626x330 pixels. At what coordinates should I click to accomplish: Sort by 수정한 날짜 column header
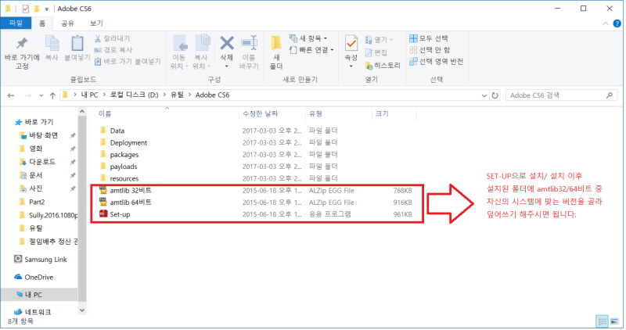click(x=260, y=113)
